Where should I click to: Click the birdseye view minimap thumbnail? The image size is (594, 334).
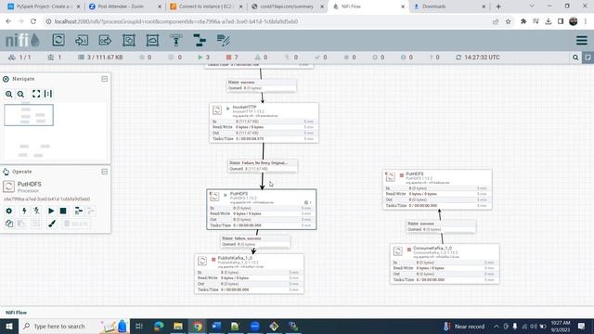56,132
